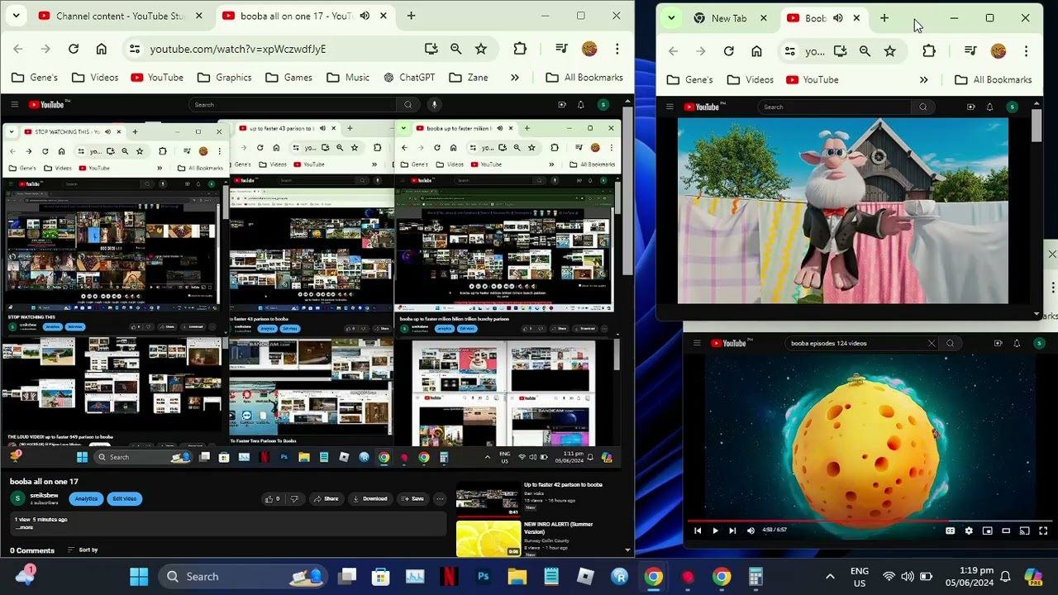Open the Music bookmark folder
This screenshot has width=1058, height=595.
tap(348, 78)
